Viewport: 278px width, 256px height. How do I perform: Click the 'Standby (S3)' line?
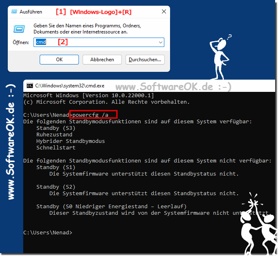56,128
